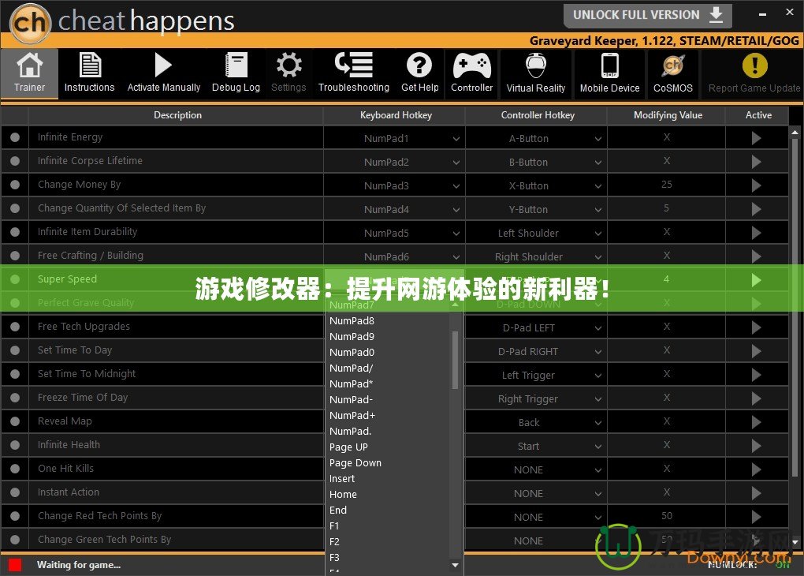
Task: Click the Cheat Happens logo
Action: 122,21
